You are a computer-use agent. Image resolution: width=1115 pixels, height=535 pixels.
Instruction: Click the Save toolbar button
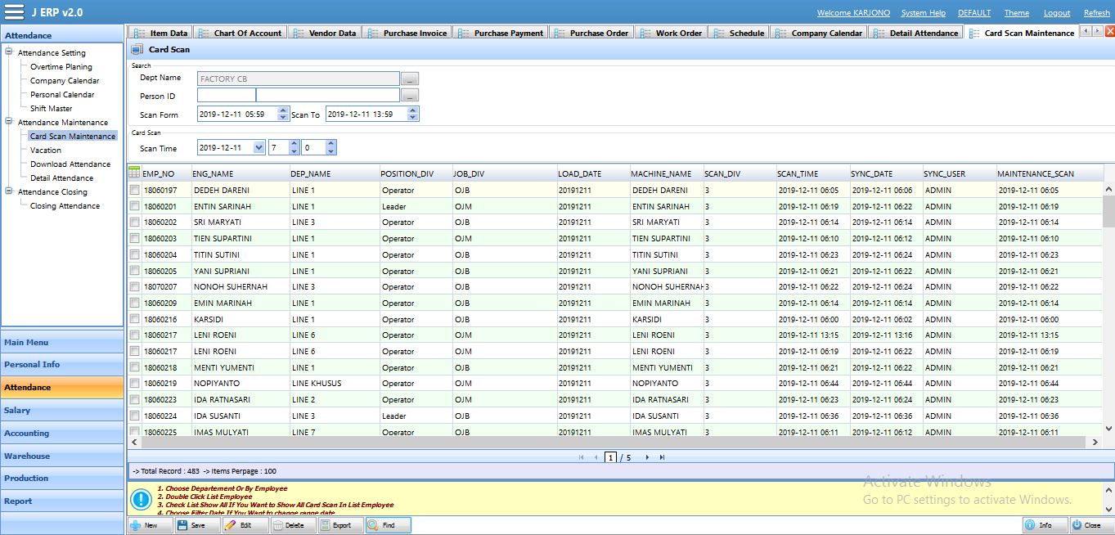tap(197, 525)
